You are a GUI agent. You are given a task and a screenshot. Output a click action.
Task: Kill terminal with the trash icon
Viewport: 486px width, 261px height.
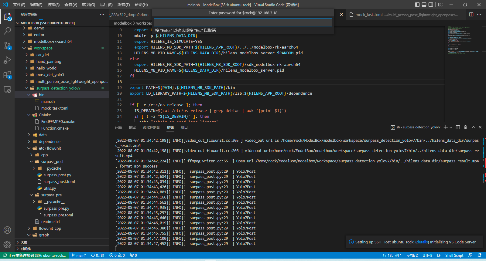(465, 127)
